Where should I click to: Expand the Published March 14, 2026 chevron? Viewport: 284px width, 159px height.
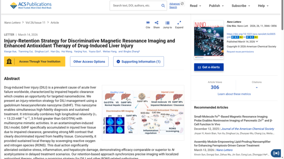coord(257,41)
